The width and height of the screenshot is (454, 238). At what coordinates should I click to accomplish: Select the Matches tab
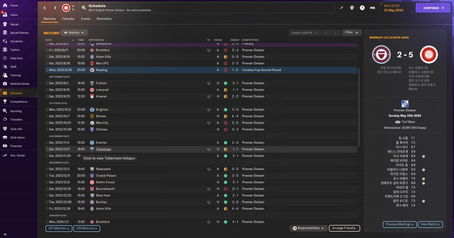point(50,19)
